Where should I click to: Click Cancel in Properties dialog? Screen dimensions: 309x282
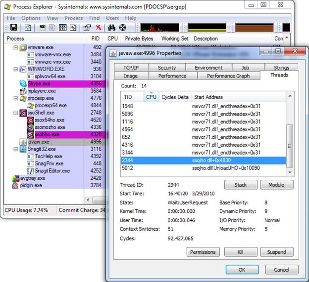click(x=281, y=270)
